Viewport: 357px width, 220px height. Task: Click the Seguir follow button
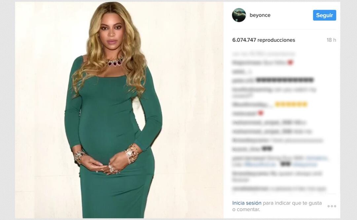(324, 15)
